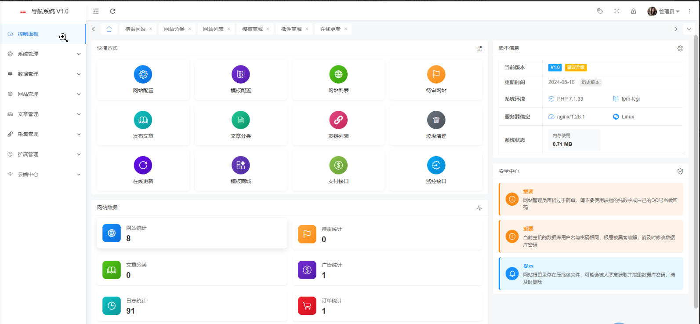Click the 发布文章 book icon

pos(143,120)
